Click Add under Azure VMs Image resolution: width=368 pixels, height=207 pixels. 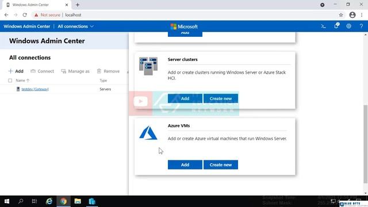(185, 165)
